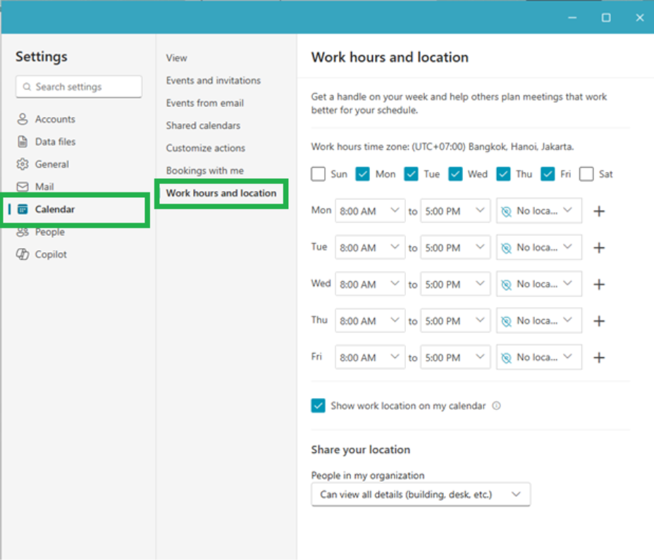Open Tue end time dropdown

[x=455, y=248]
